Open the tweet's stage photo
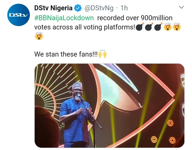 tap(109, 105)
